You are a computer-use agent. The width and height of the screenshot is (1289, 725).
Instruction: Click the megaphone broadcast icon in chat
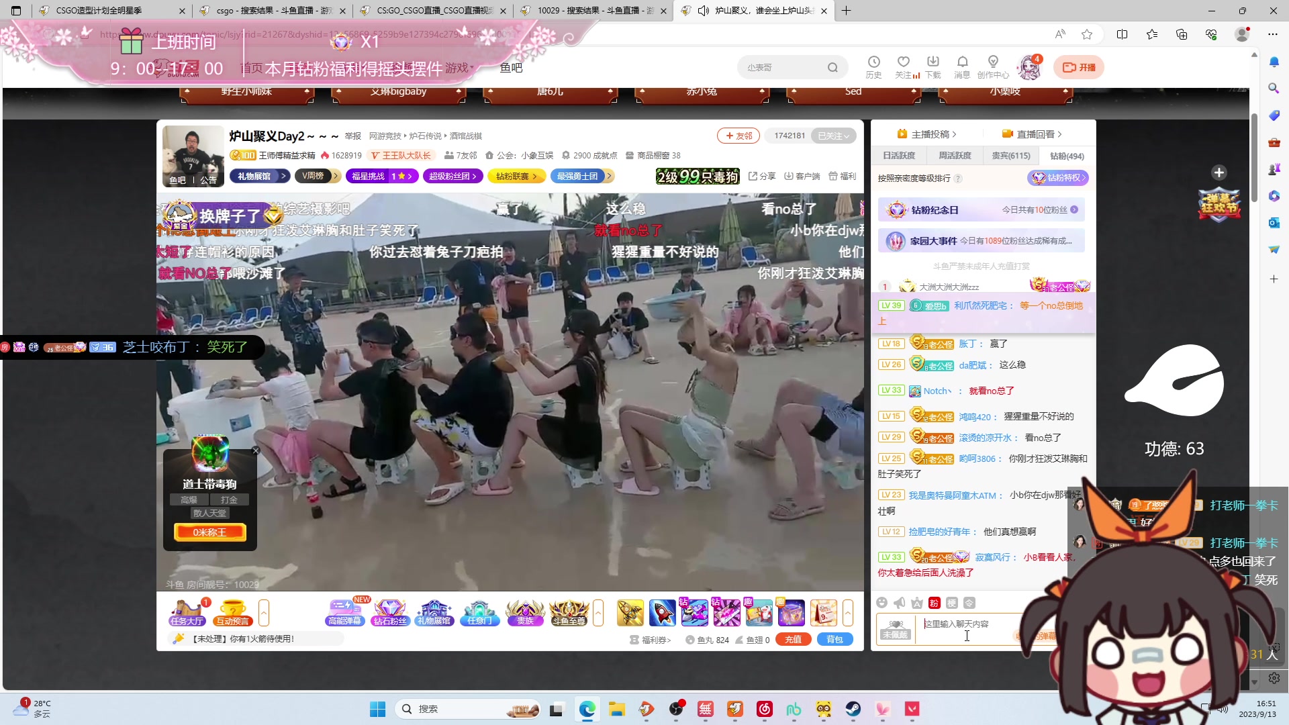point(900,603)
